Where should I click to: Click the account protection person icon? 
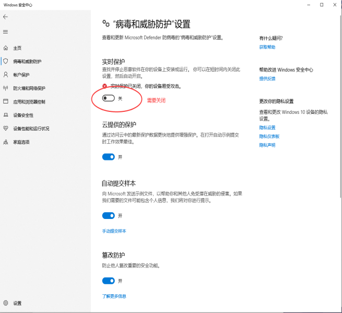(x=6, y=75)
